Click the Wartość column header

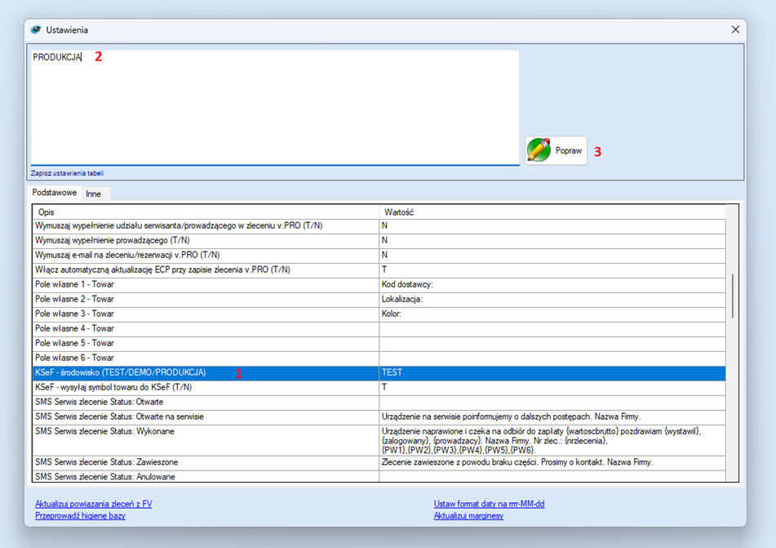(399, 212)
